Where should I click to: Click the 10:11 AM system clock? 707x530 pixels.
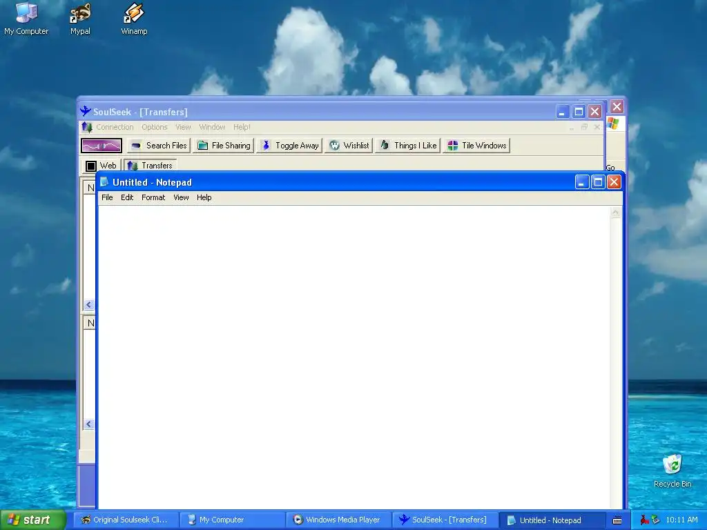681,520
